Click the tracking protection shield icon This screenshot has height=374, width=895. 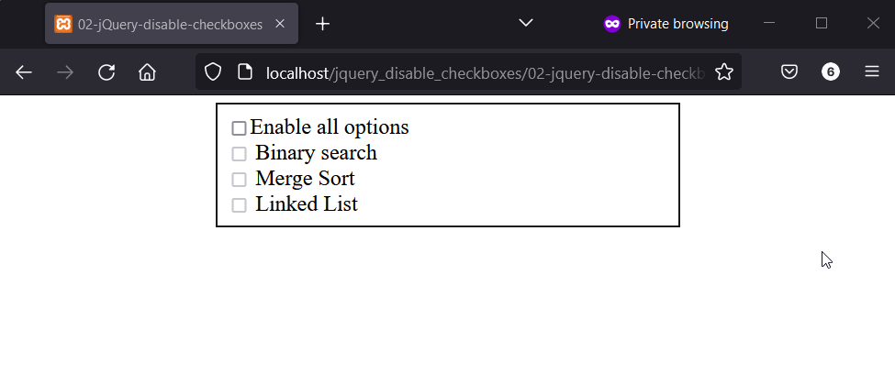(213, 72)
